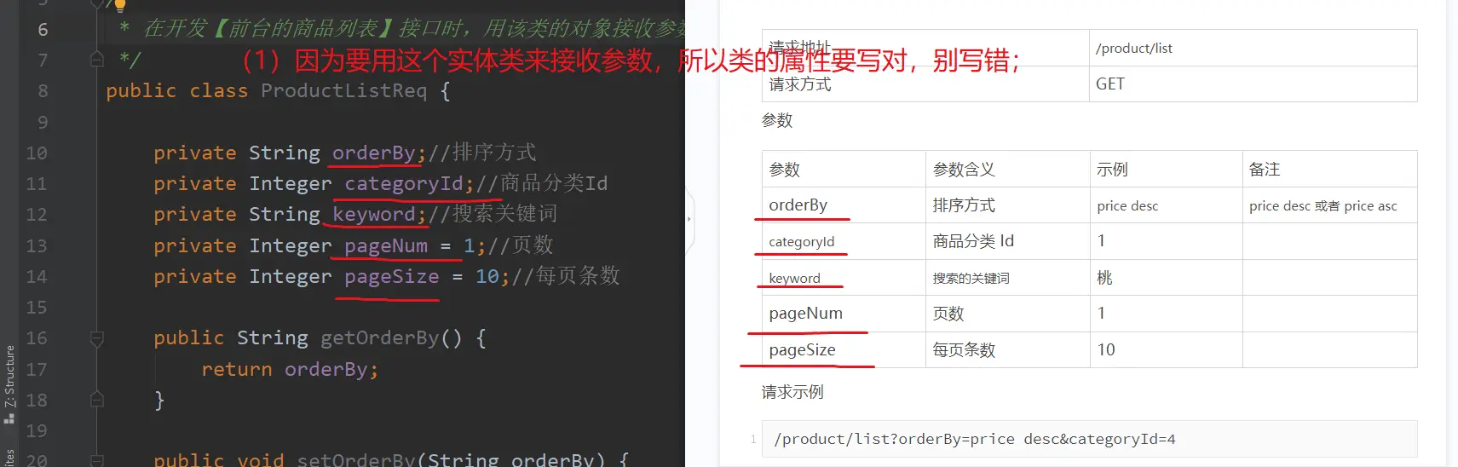Click the getOrderBy() method name
The image size is (1458, 467).
tap(391, 338)
